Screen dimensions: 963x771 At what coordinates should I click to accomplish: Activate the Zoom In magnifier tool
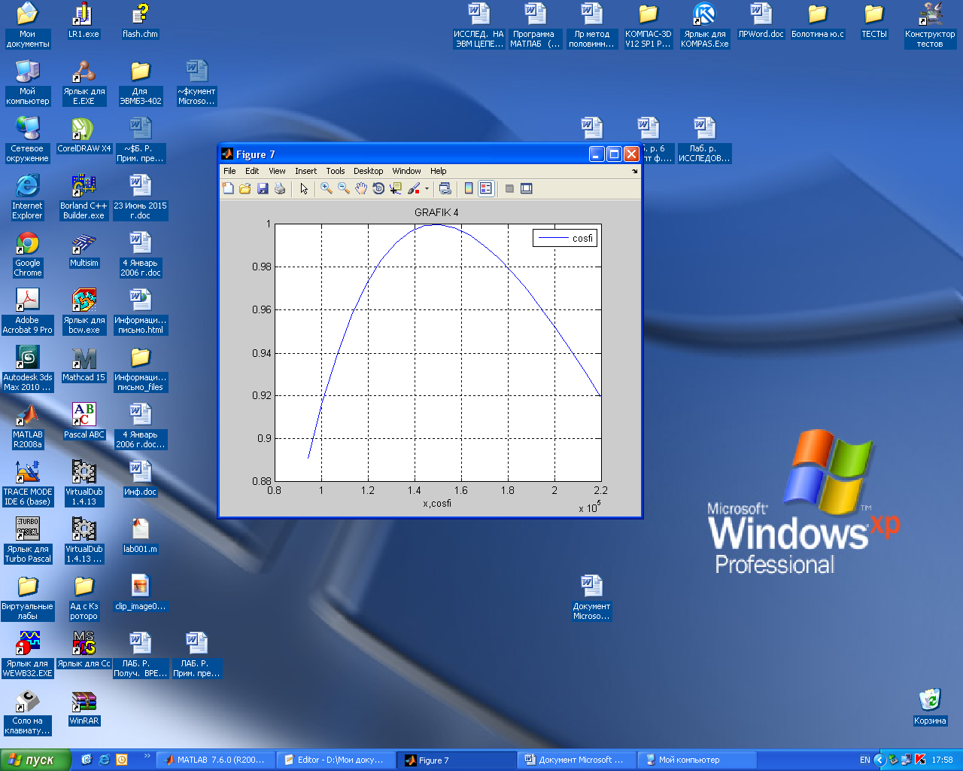coord(327,188)
